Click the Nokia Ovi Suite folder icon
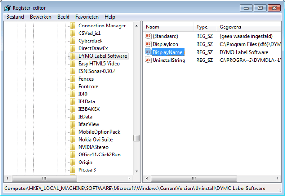The image size is (285, 196). pyautogui.click(x=73, y=140)
